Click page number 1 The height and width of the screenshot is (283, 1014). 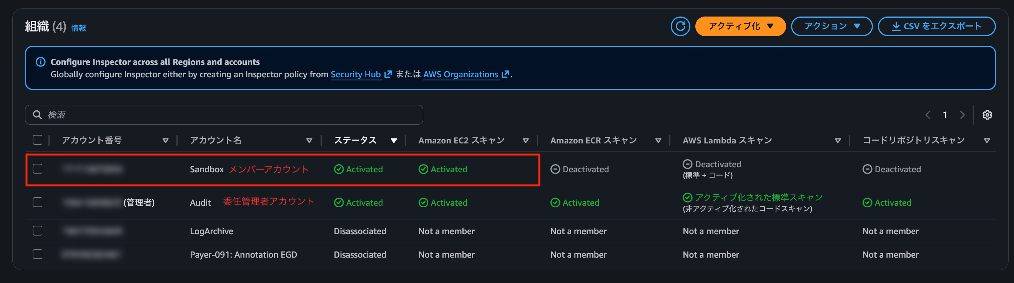click(x=945, y=115)
